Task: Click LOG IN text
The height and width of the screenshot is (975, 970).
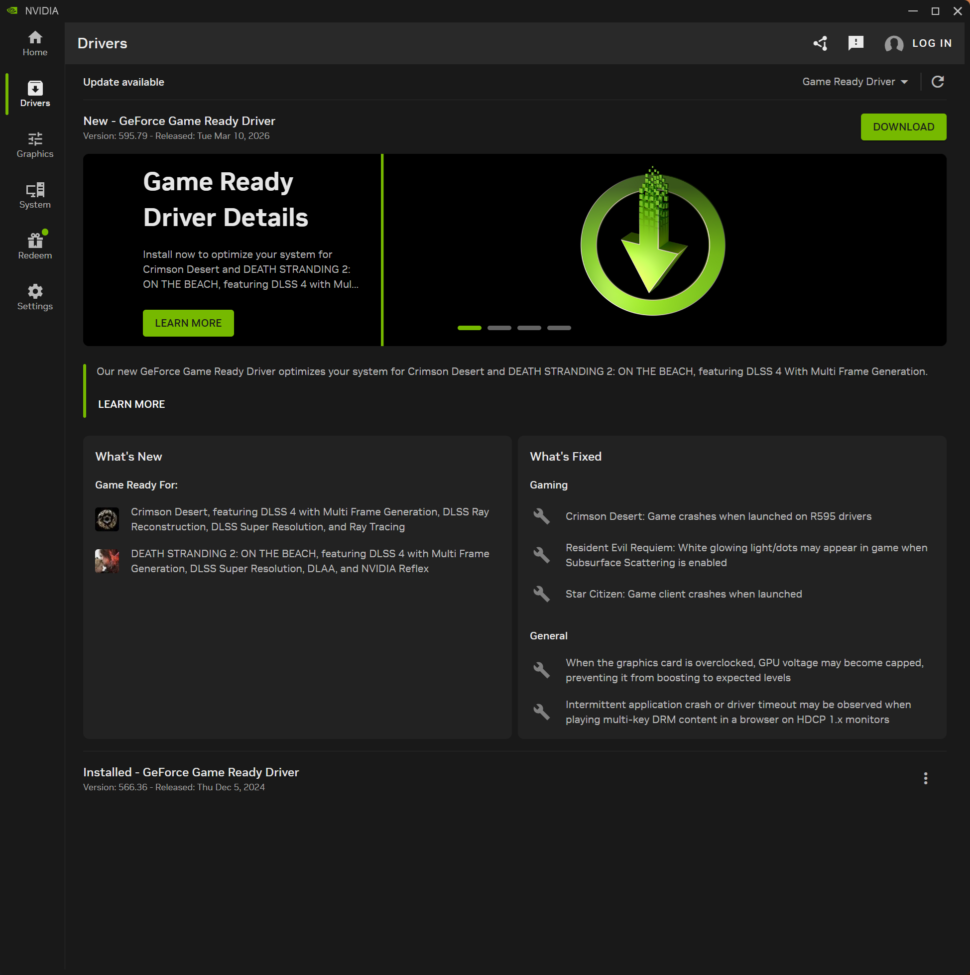Action: (932, 43)
